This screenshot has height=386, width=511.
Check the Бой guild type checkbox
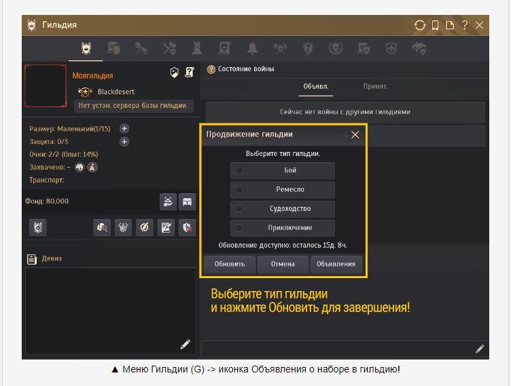[x=239, y=170]
